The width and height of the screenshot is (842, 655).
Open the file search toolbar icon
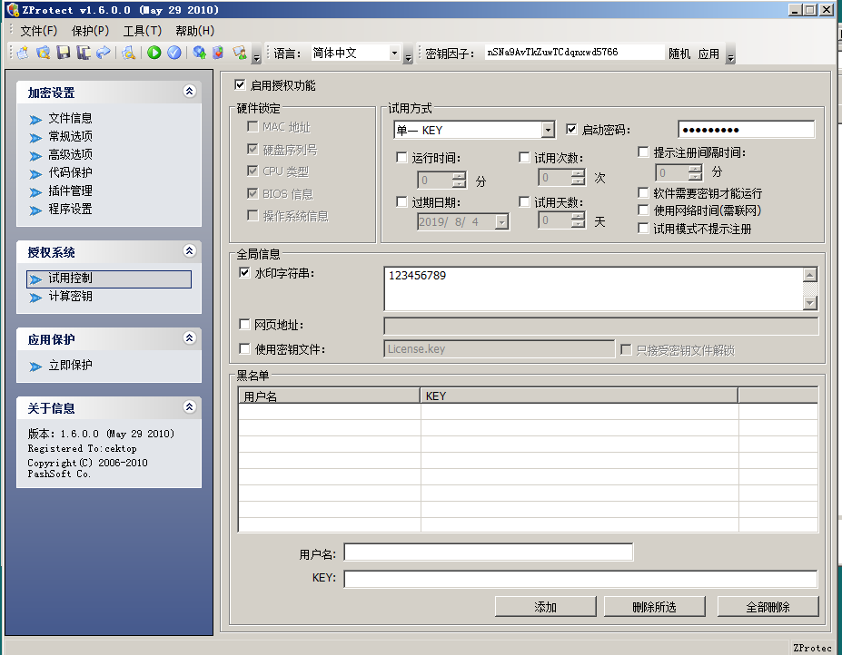(128, 53)
